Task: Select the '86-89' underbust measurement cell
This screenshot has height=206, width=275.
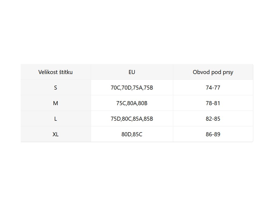Action: [x=213, y=134]
